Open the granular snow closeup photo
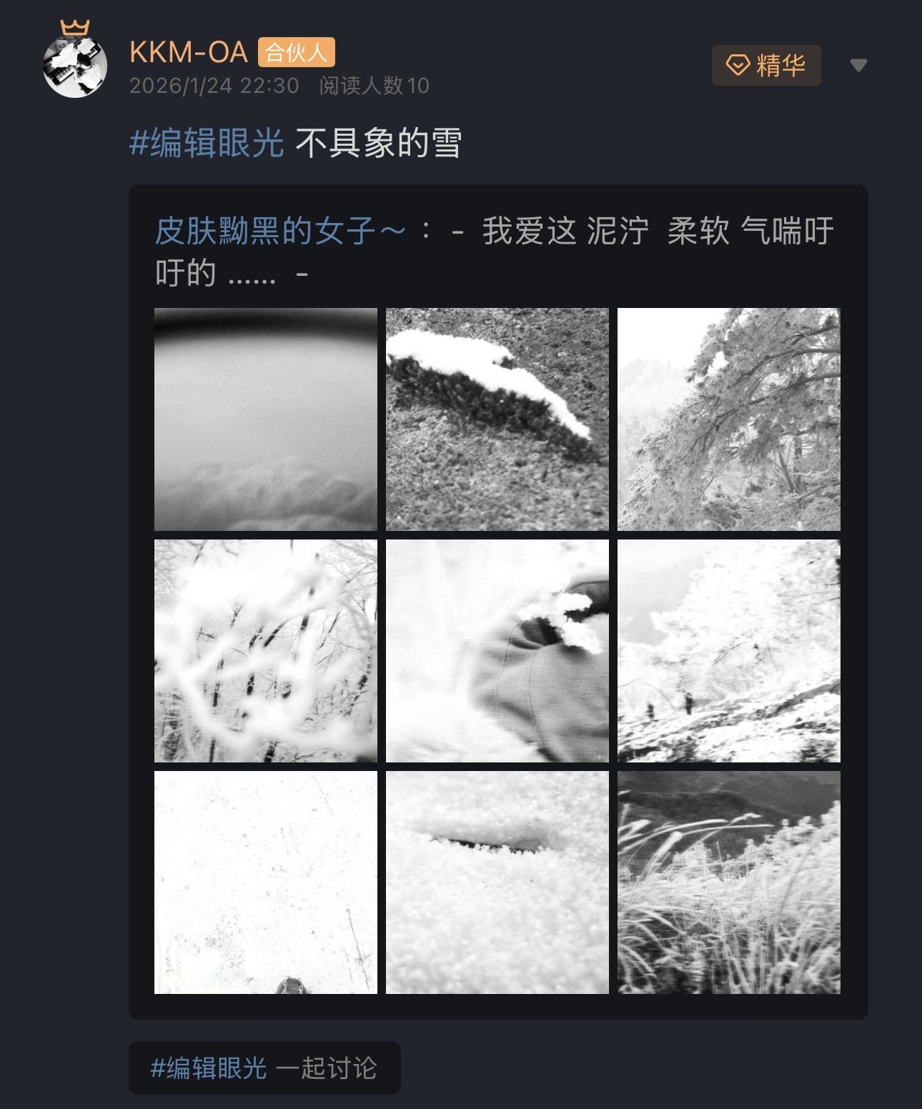Image resolution: width=922 pixels, height=1109 pixels. [x=497, y=882]
